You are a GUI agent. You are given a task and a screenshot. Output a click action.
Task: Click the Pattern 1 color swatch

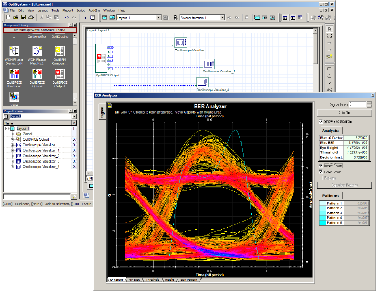[323, 204]
